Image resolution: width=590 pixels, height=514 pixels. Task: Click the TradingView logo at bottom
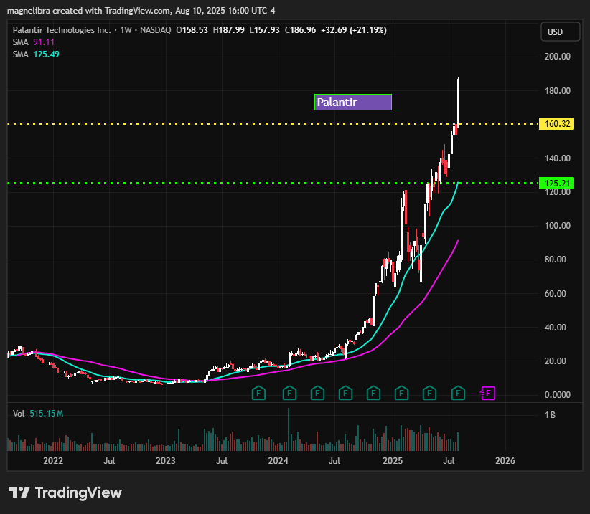65,492
